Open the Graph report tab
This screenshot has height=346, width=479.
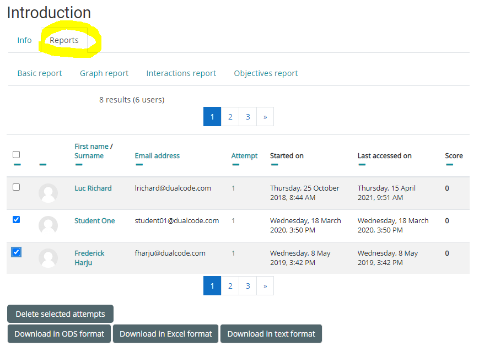pos(104,73)
